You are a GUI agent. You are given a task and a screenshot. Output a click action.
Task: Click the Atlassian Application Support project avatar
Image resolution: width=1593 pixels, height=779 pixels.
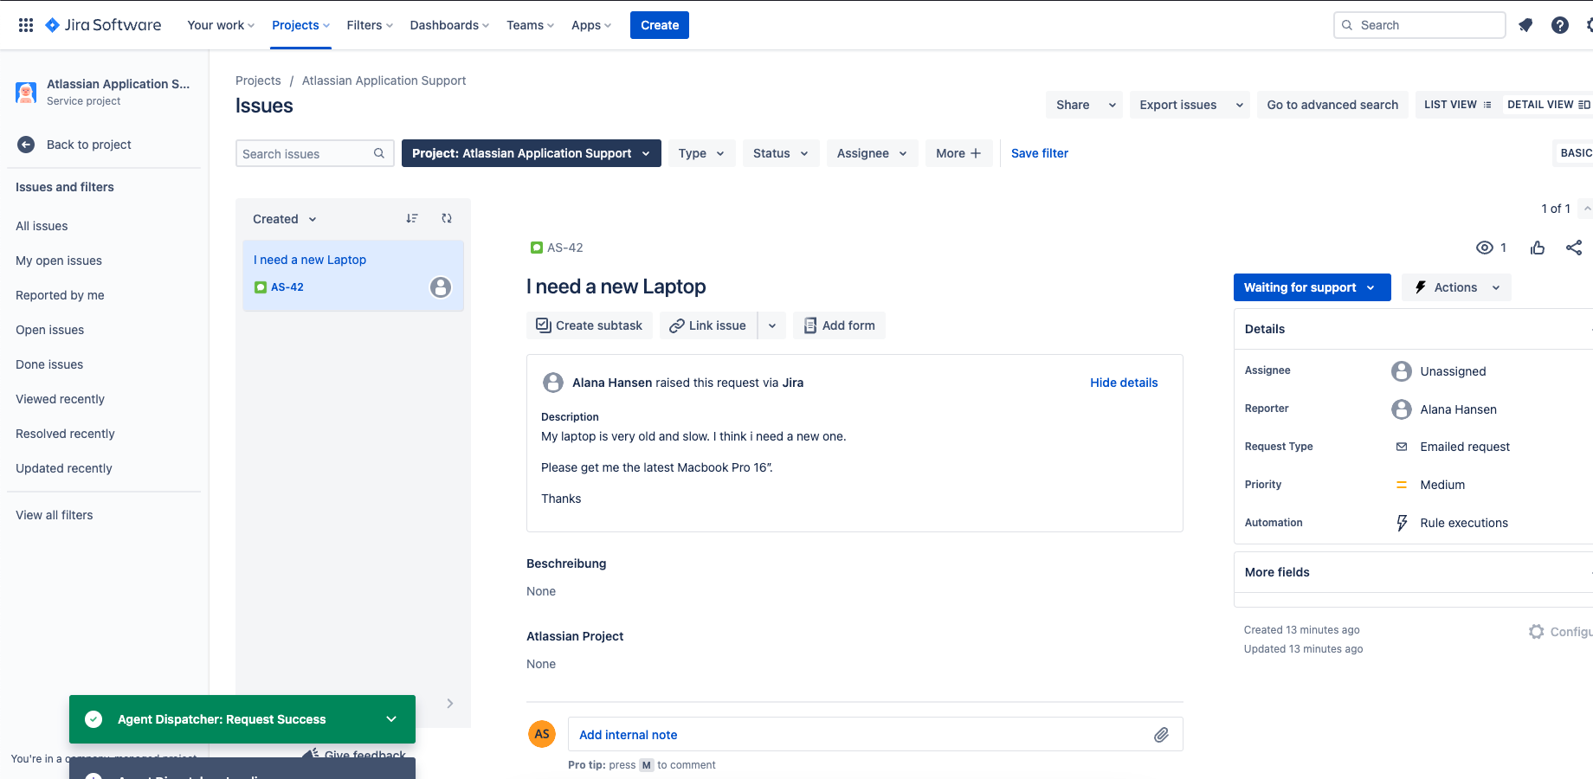26,92
